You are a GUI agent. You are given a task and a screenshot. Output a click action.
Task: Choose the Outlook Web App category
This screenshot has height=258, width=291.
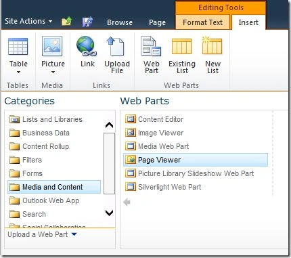(54, 200)
